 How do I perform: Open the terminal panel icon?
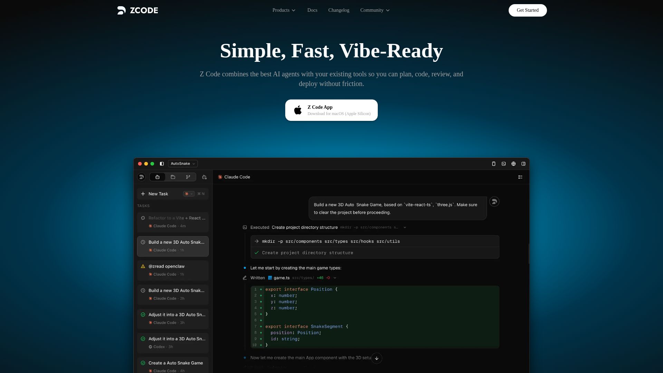pos(503,164)
